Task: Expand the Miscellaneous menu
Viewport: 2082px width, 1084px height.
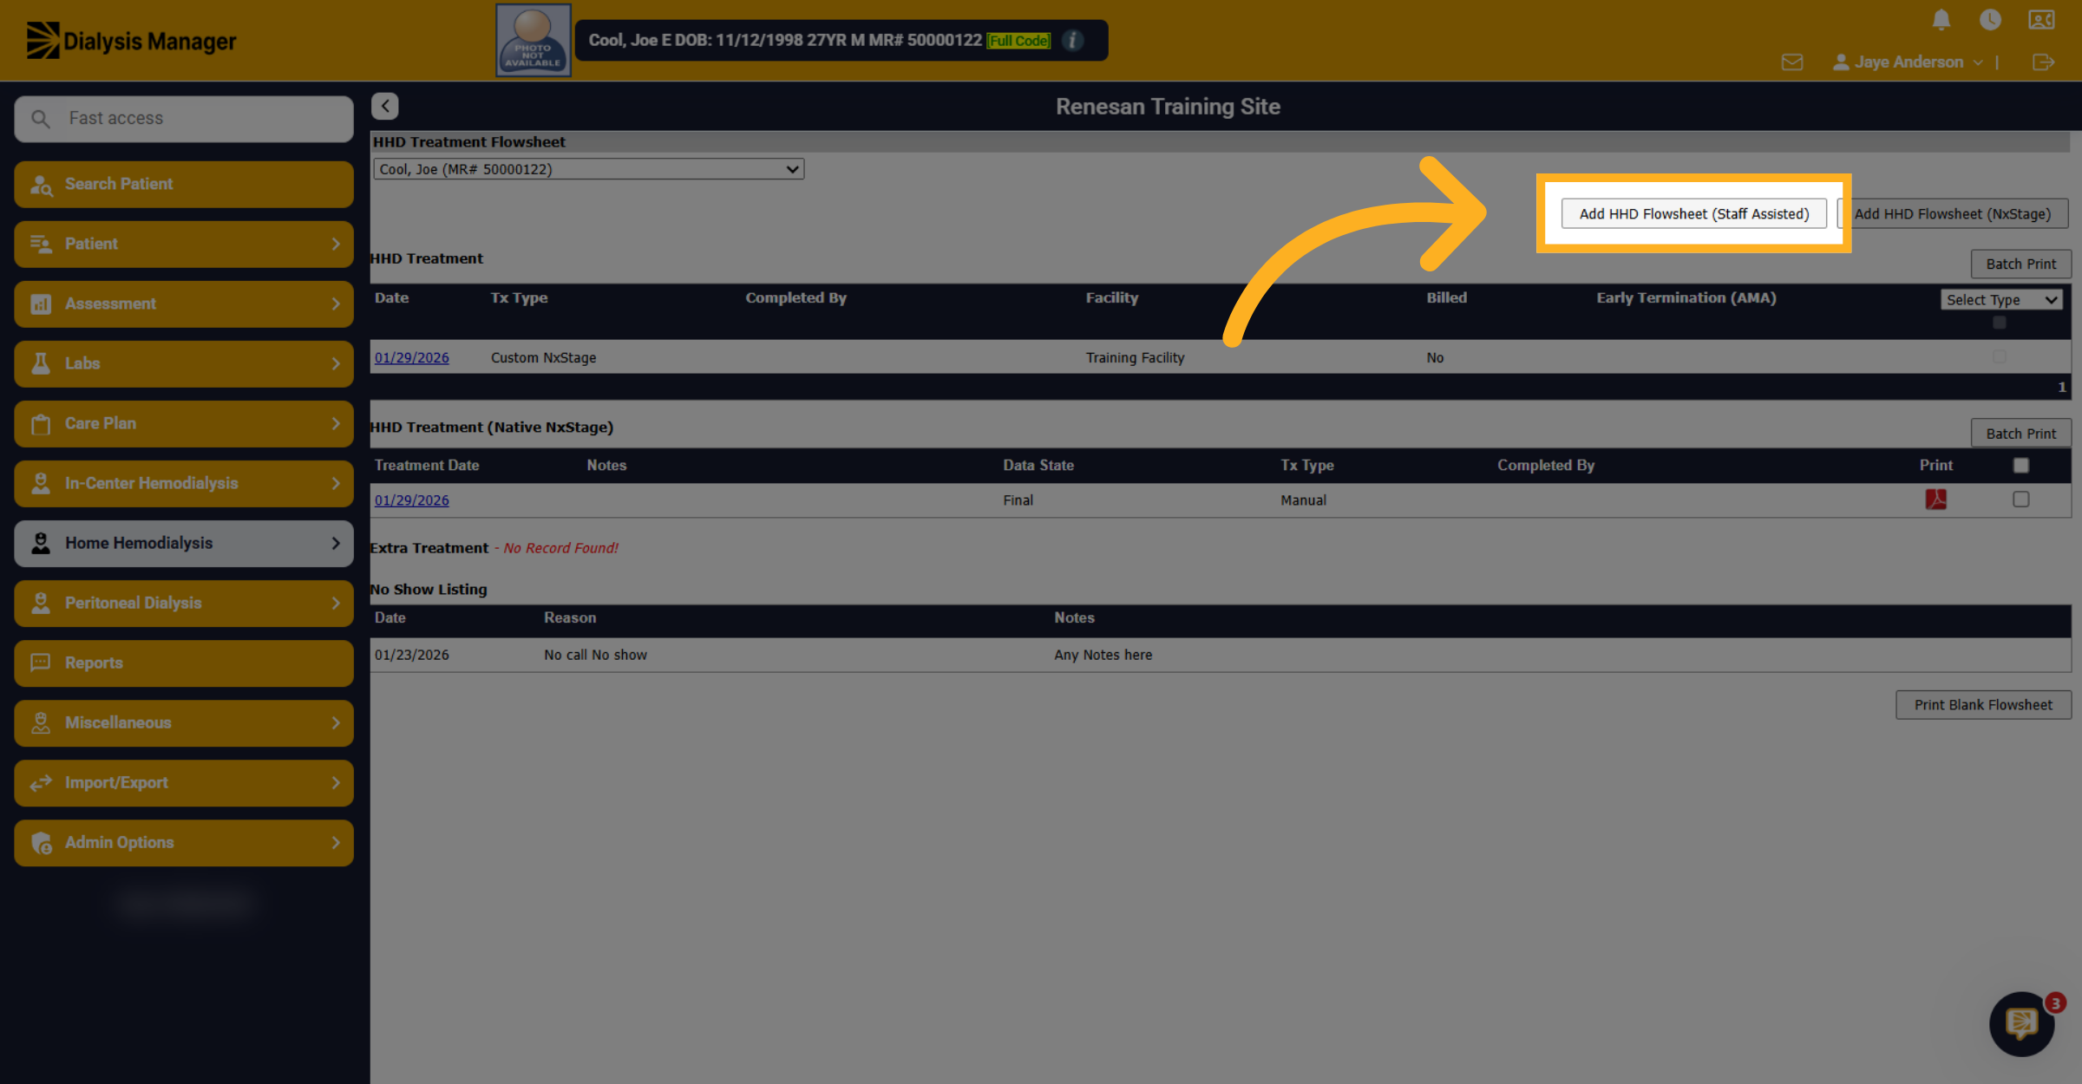Action: click(x=184, y=722)
